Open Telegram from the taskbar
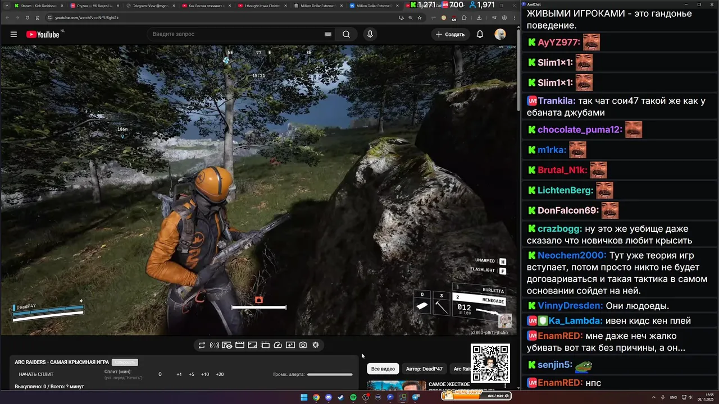This screenshot has height=404, width=719. point(416,397)
